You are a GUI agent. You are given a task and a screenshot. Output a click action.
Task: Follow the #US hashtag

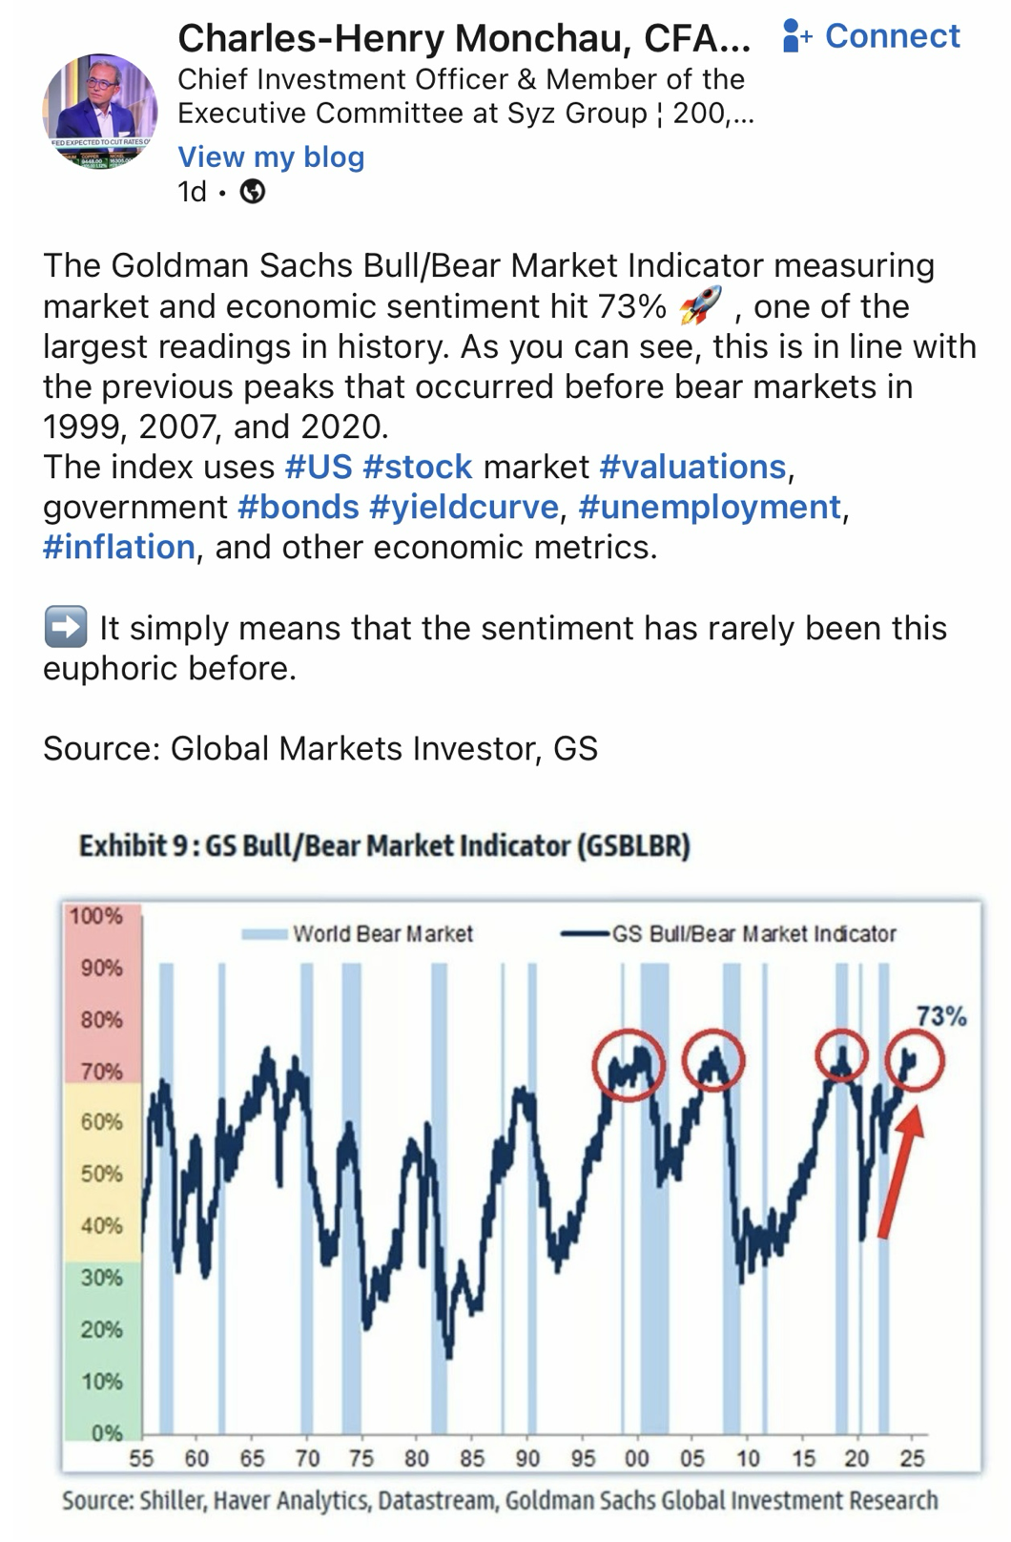point(319,467)
